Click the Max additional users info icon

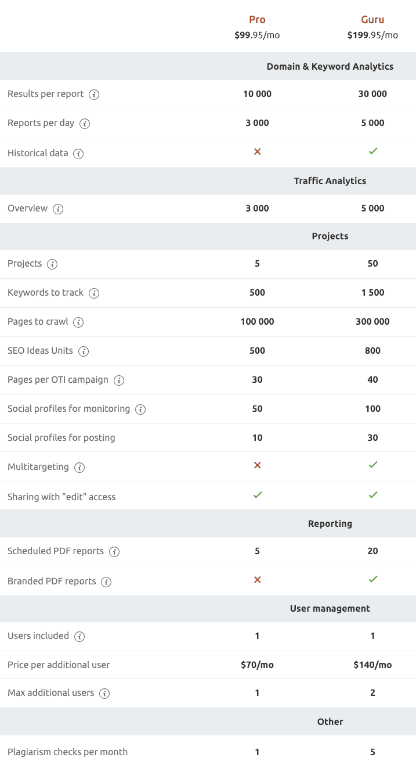pyautogui.click(x=104, y=694)
